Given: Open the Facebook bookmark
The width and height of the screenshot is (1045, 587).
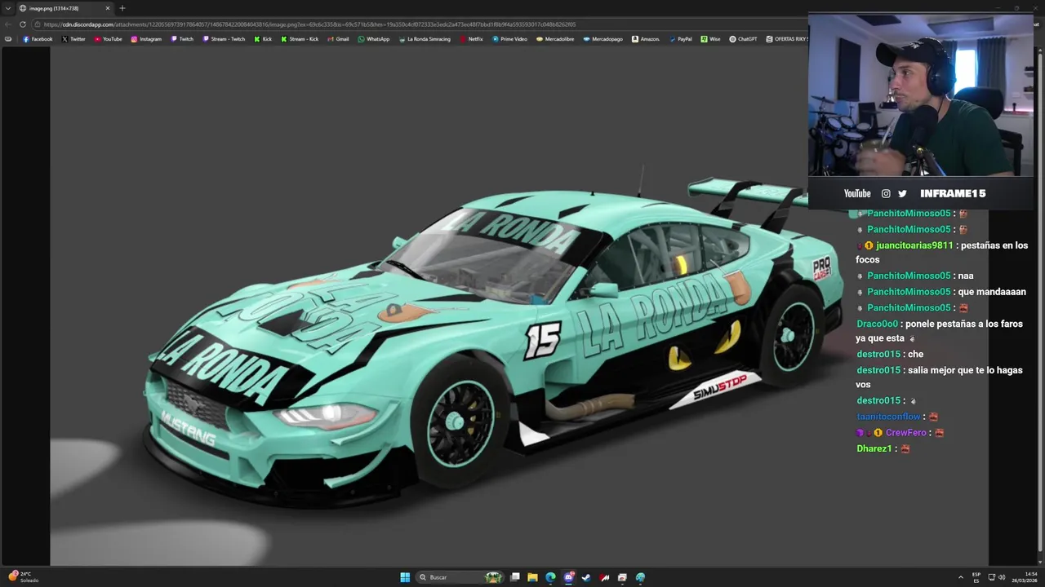Looking at the screenshot, I should click(38, 39).
